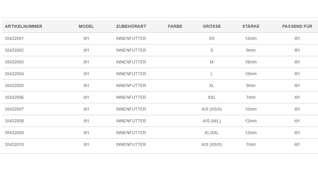Image resolution: width=318 pixels, height=171 pixels.
Task: Select the ZUBEHÖRART column header
Action: (x=131, y=26)
